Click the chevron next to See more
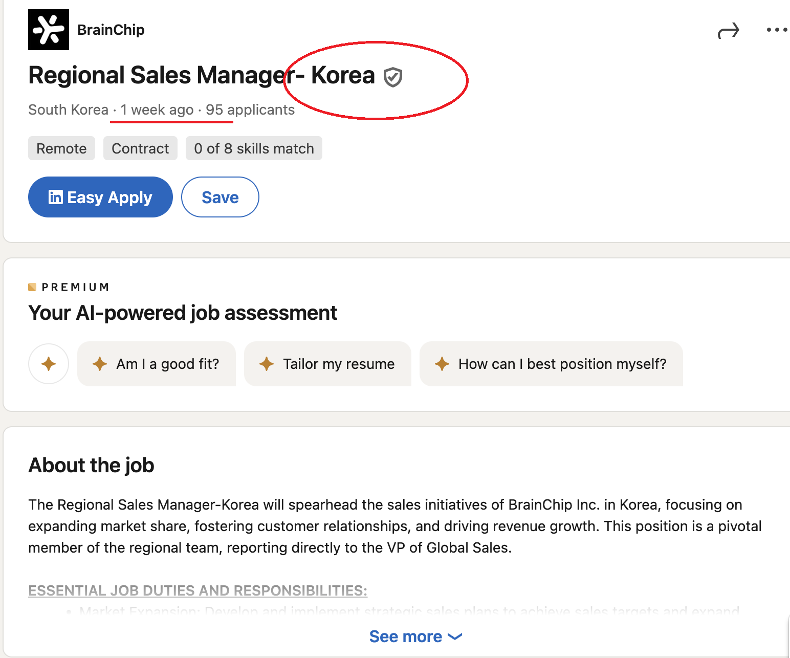This screenshot has height=658, width=790. (x=455, y=637)
